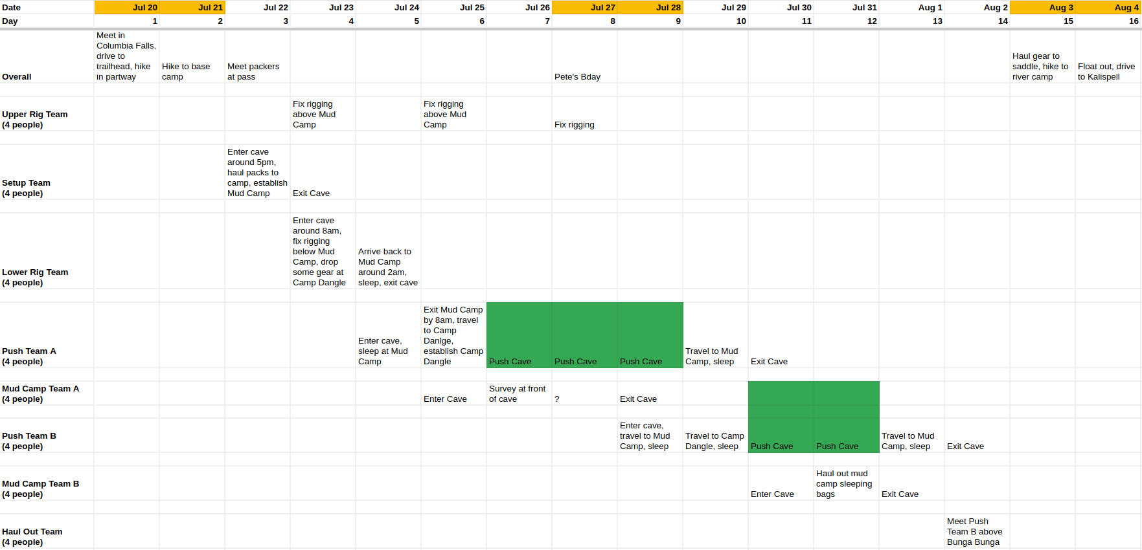Click the 'Jul 31' date header
Image resolution: width=1142 pixels, height=550 pixels.
click(x=847, y=7)
